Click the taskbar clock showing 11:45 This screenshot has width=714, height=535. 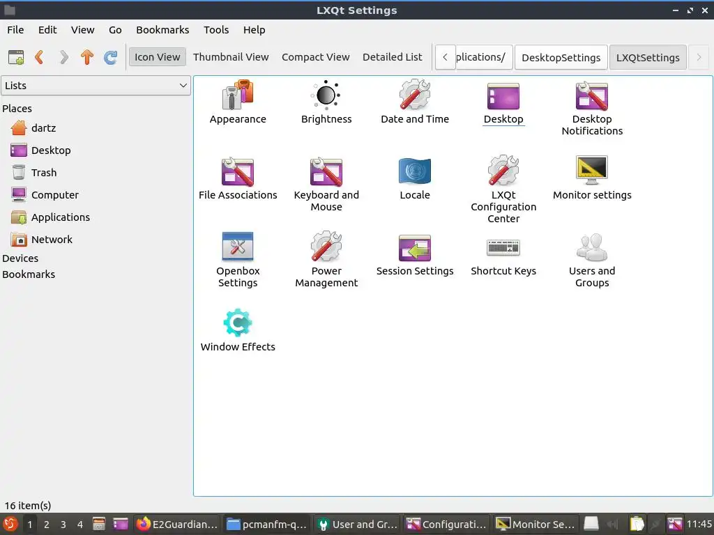[699, 525]
